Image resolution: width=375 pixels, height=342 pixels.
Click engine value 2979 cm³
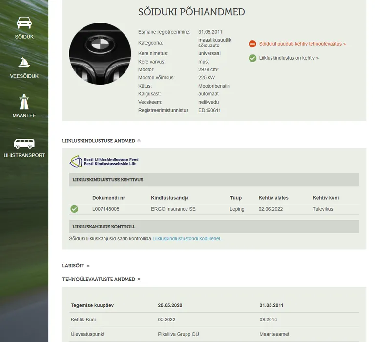(208, 70)
